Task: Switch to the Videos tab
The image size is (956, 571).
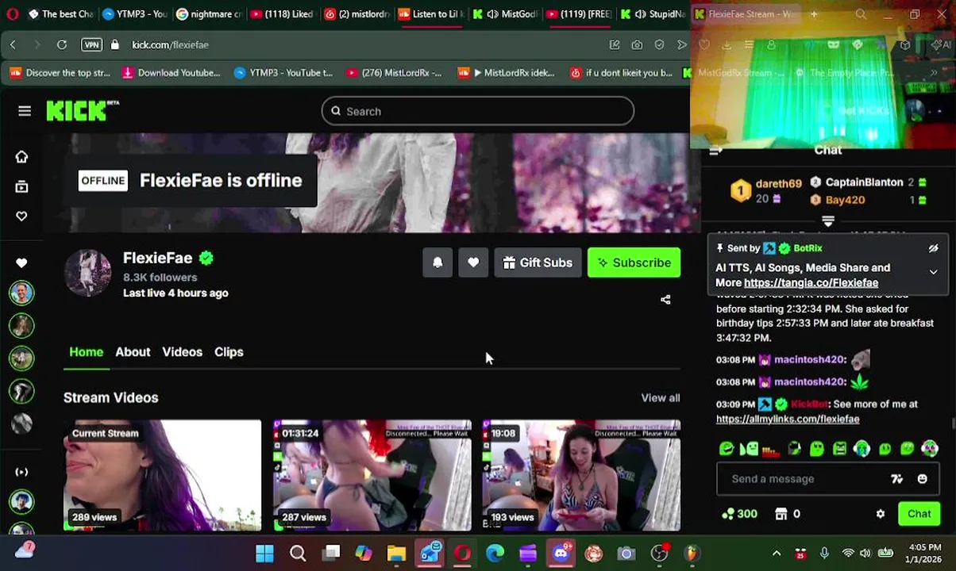Action: tap(182, 352)
